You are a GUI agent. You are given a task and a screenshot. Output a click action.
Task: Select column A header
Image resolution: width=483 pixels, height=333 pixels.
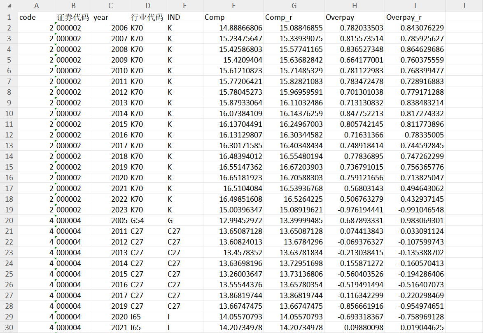click(36, 5)
